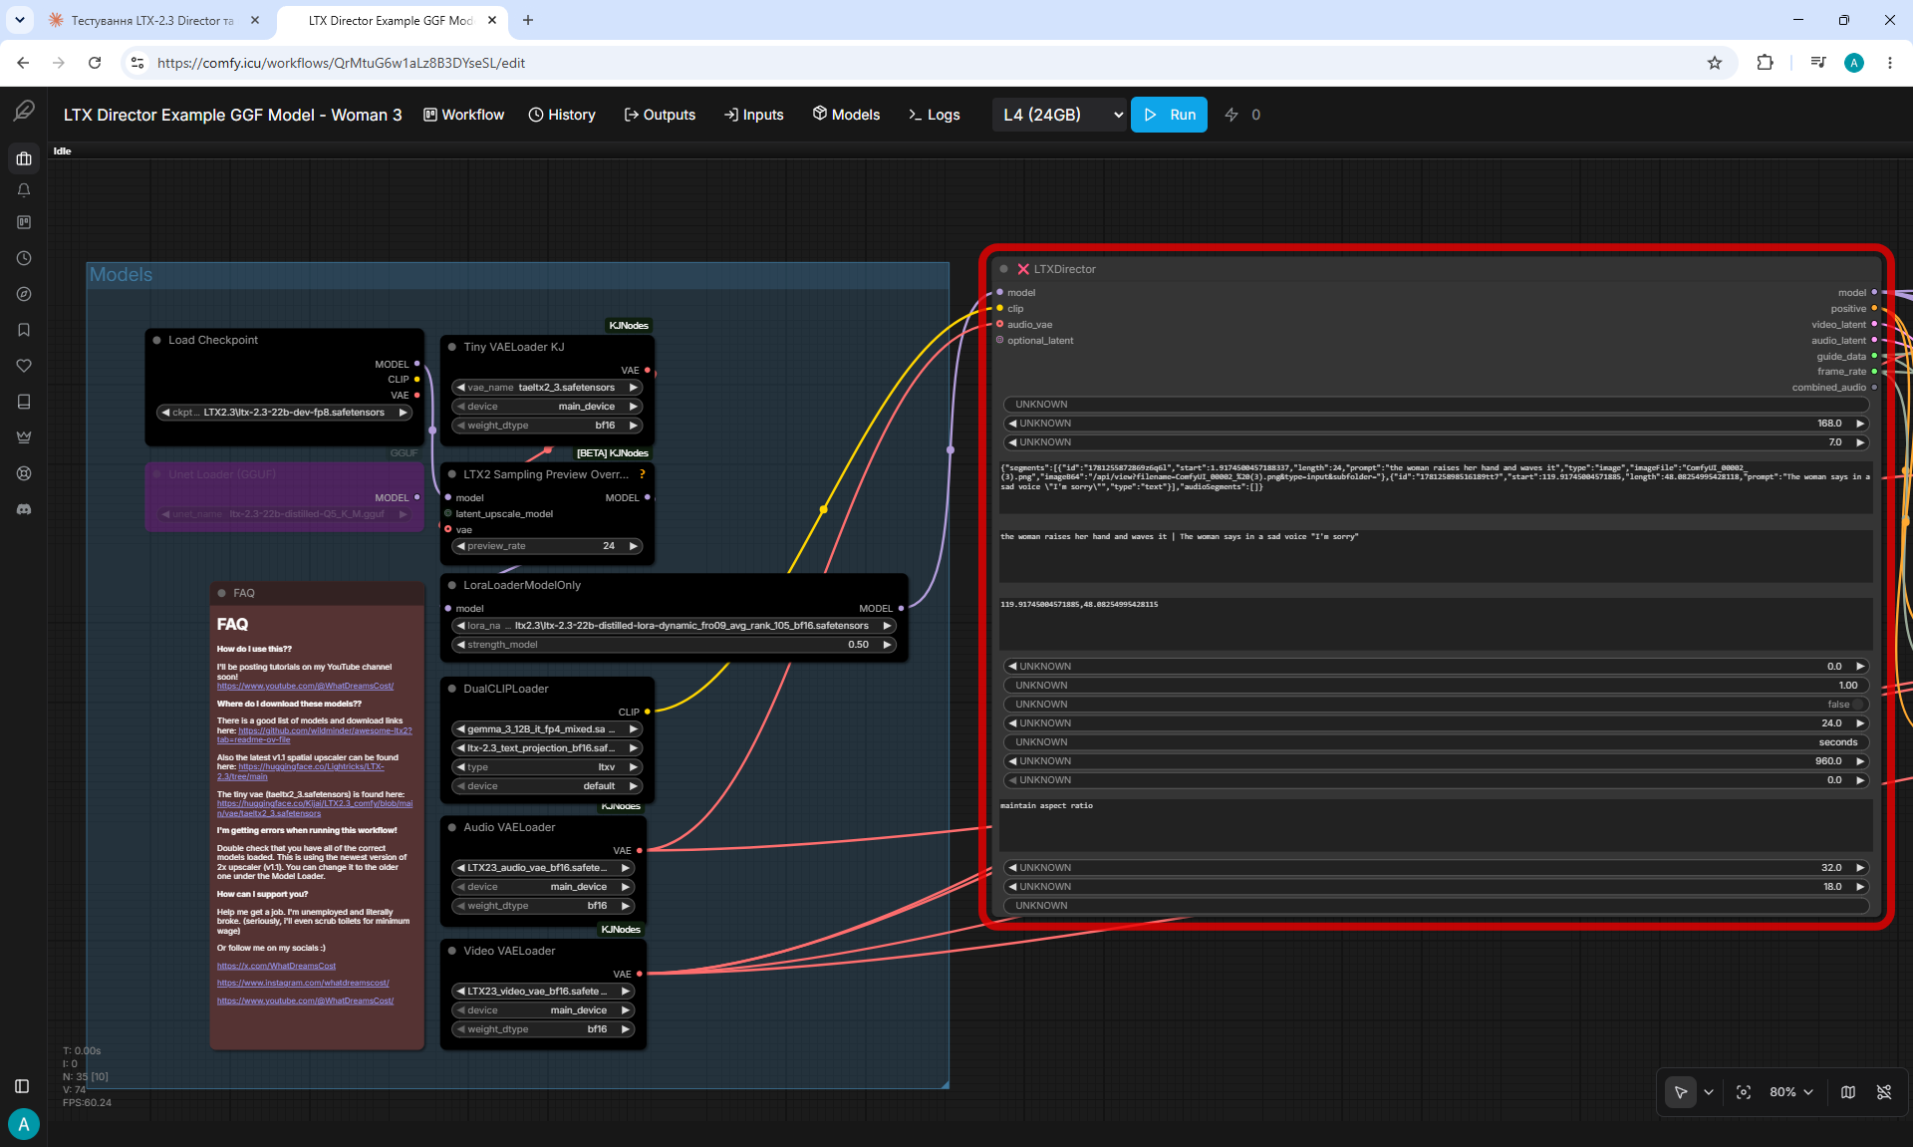Open the Inputs tab

pos(754,115)
